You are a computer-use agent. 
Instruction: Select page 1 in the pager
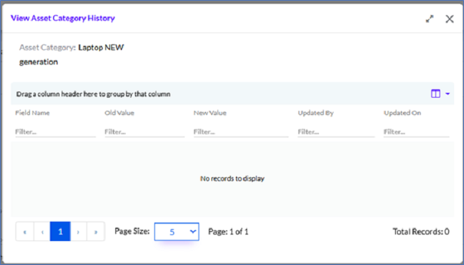click(x=60, y=232)
